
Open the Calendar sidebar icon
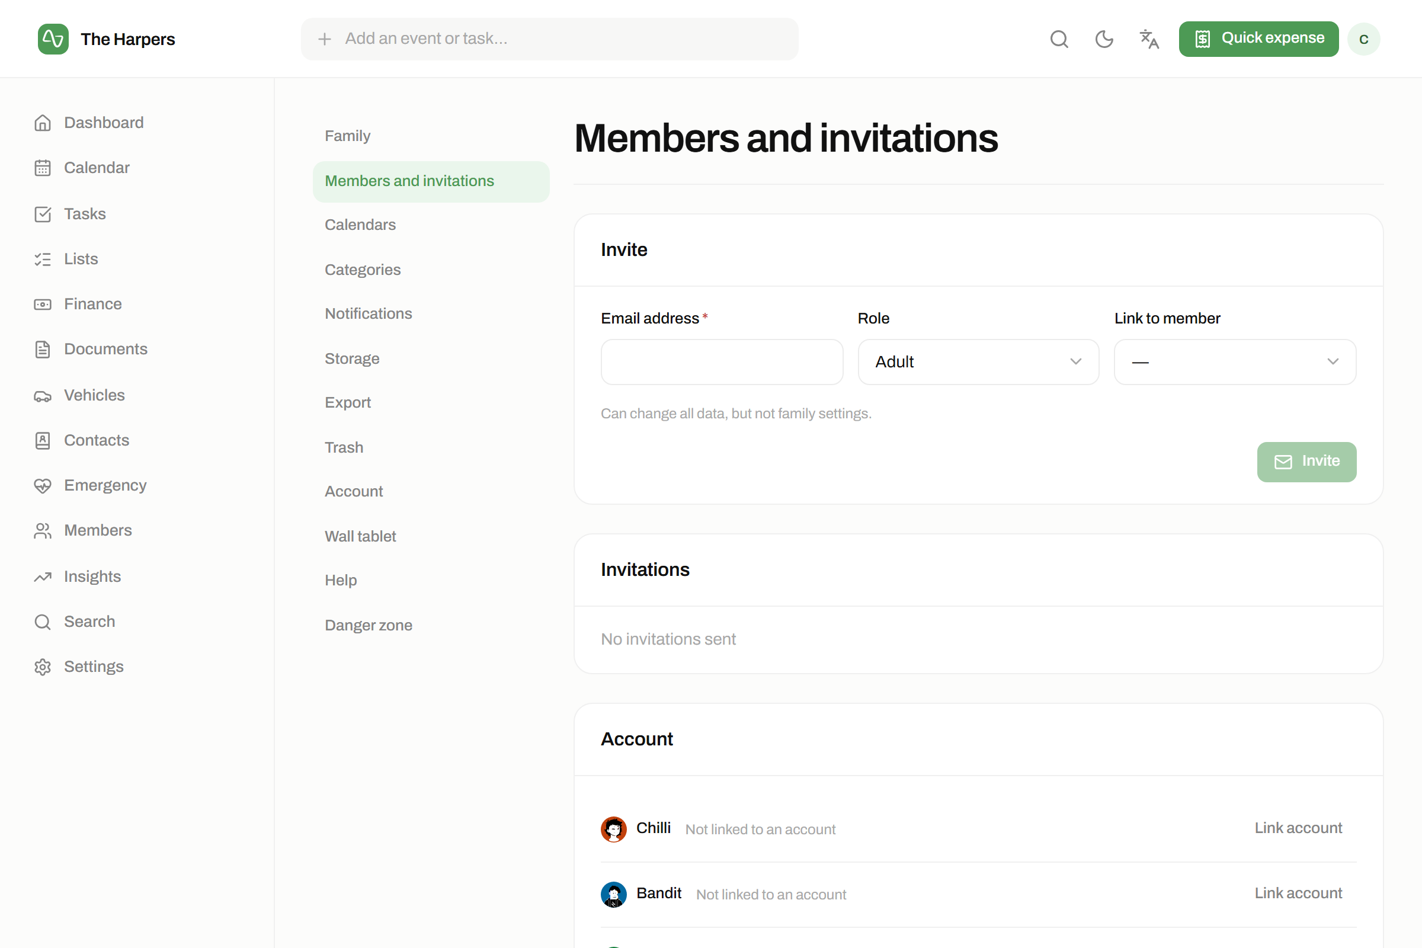click(x=42, y=168)
